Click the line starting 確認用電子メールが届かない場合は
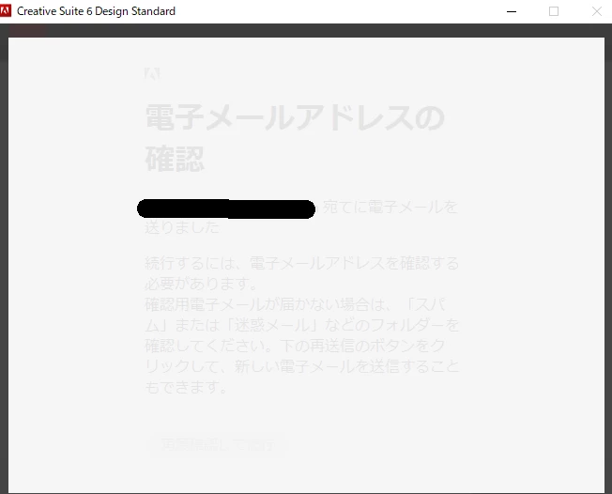 (x=296, y=304)
